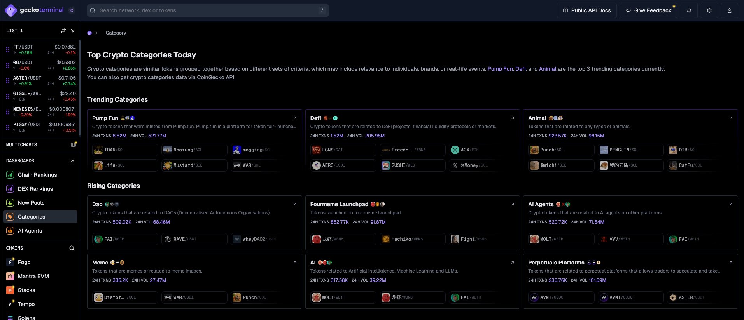Open Defi category arrow icon
744x320 pixels.
[513, 118]
